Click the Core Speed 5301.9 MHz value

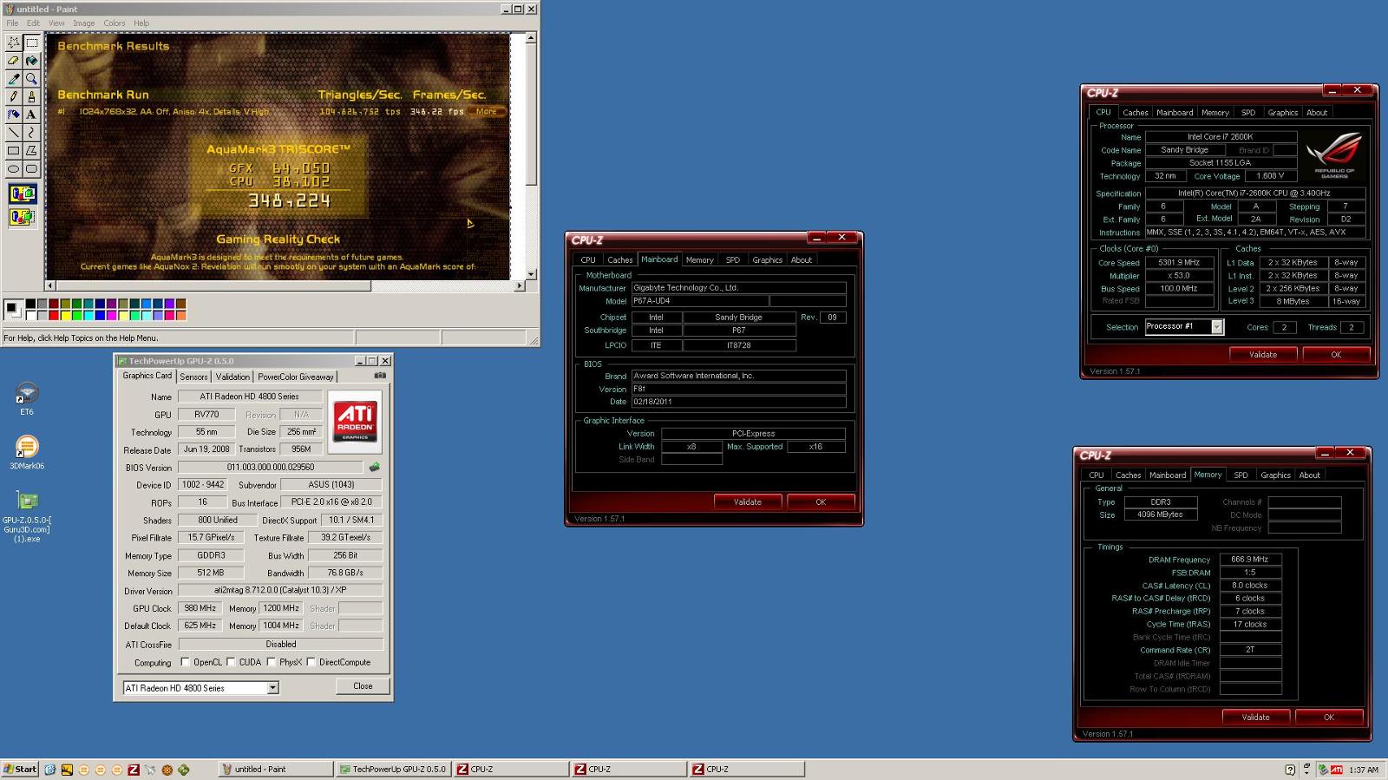1179,262
